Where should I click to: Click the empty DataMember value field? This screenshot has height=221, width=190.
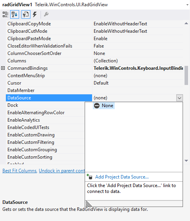point(138,90)
